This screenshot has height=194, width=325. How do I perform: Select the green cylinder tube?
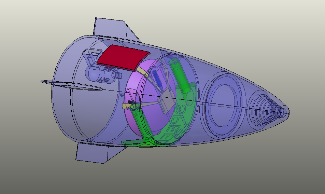click(180, 75)
